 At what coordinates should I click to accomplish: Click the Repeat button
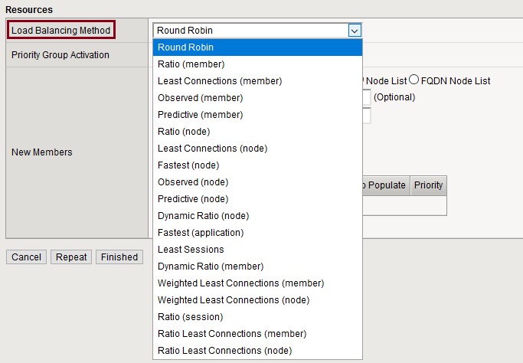71,257
